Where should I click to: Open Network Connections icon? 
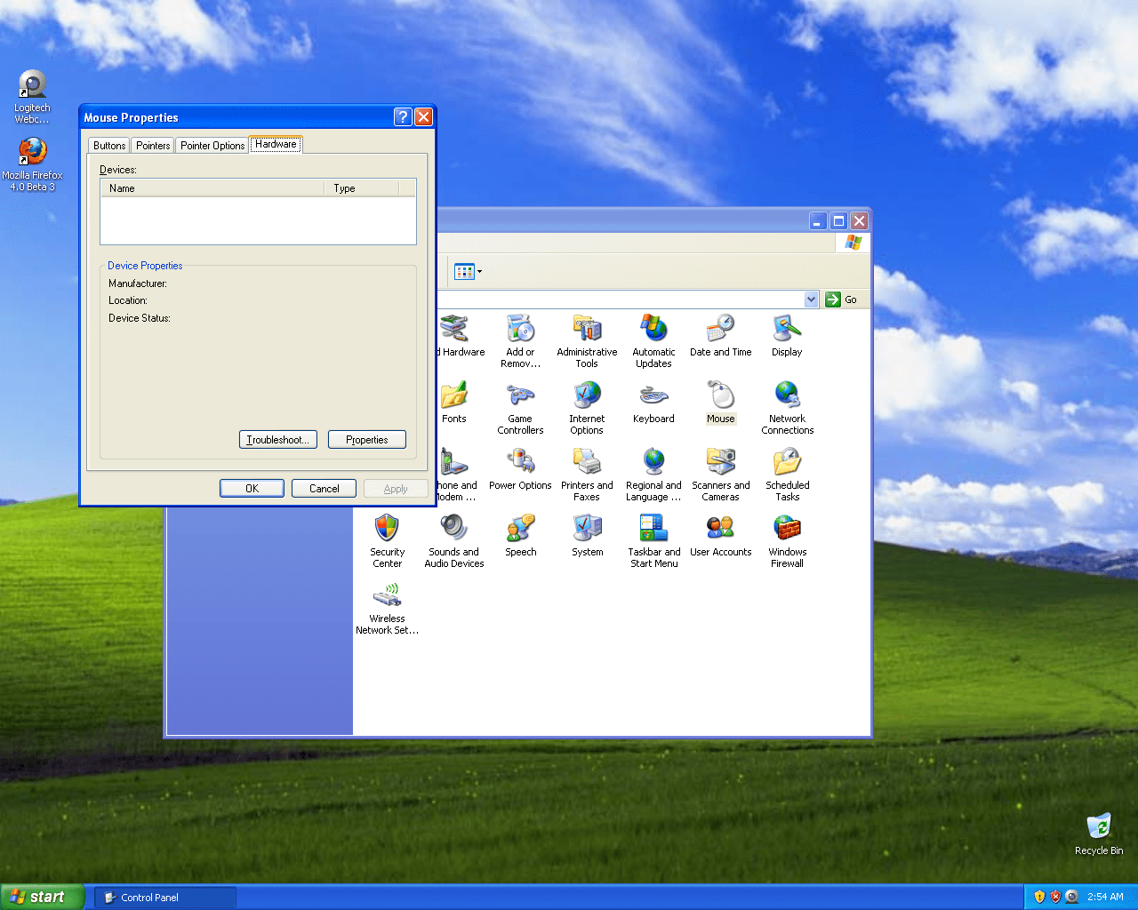click(x=787, y=407)
